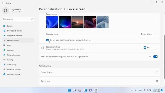
Task: Choose the dark blue glowing orb thumbnail
Action: tap(65, 22)
